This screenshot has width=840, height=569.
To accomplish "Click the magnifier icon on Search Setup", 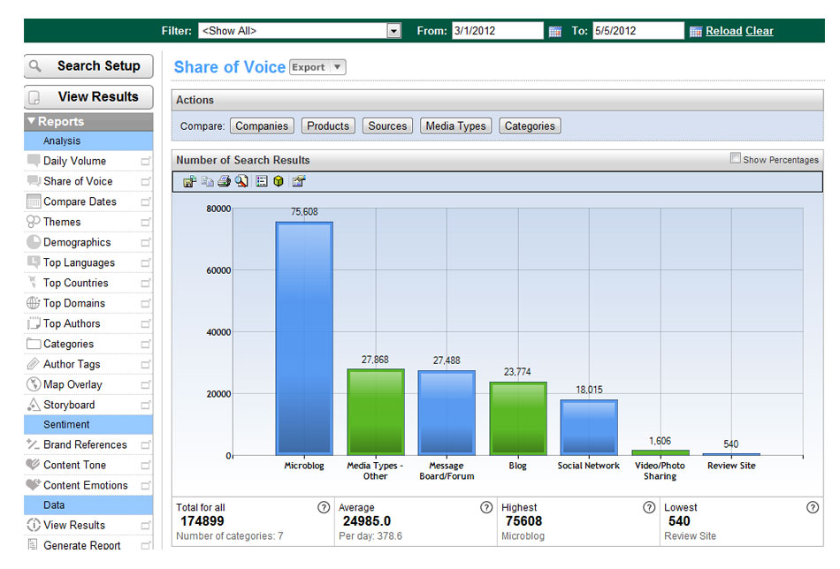I will click(x=35, y=66).
